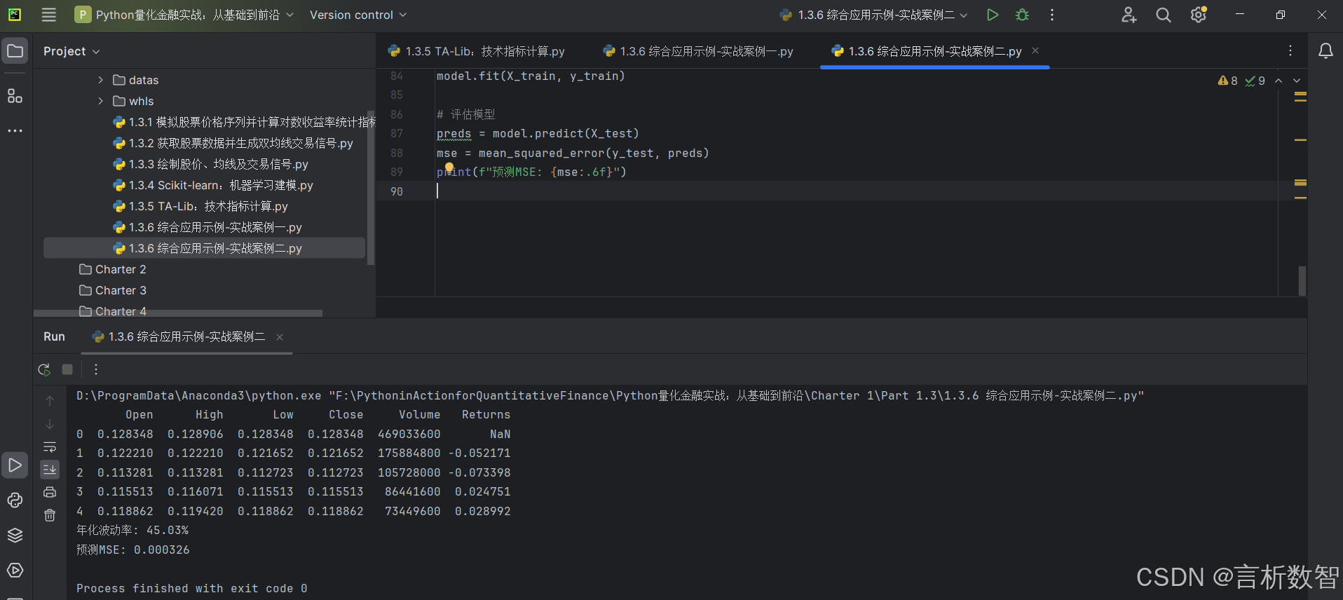Click the preds variable on line 87

click(x=454, y=133)
